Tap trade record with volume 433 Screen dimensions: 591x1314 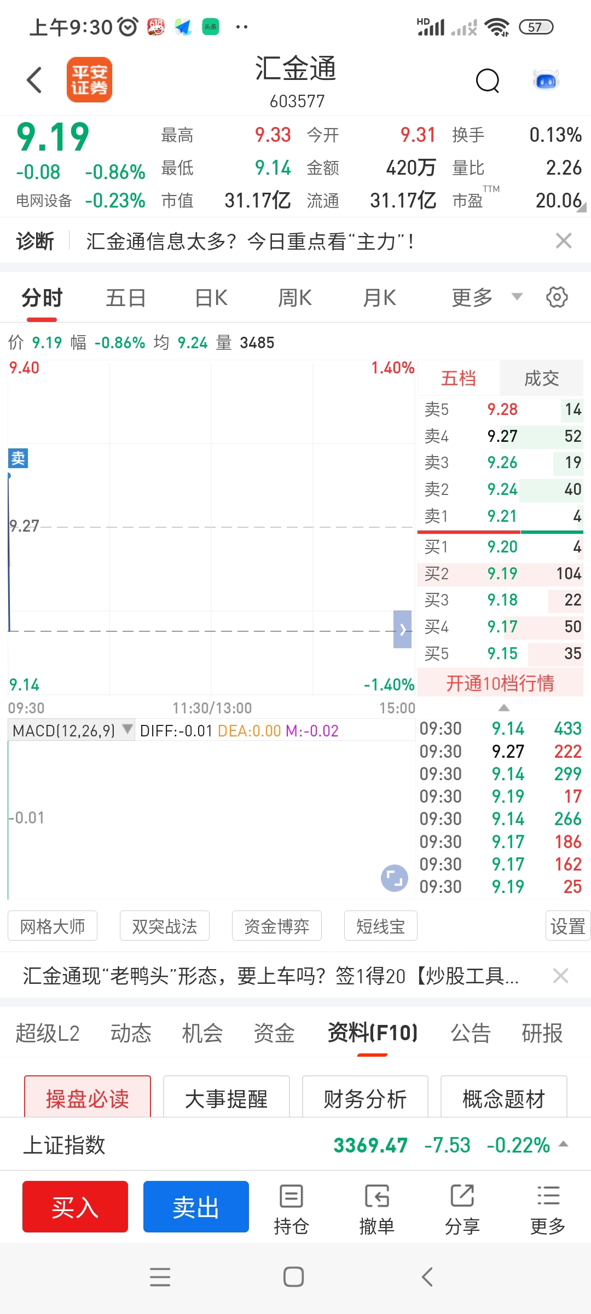tap(500, 729)
